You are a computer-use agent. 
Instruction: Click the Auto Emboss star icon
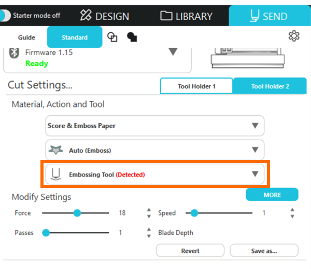pos(56,151)
